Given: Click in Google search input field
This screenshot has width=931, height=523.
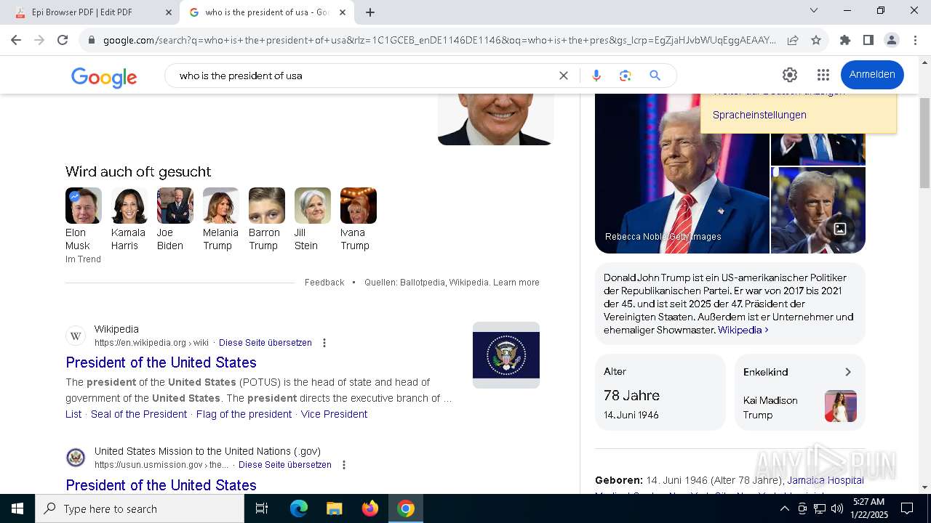Looking at the screenshot, I should [364, 76].
